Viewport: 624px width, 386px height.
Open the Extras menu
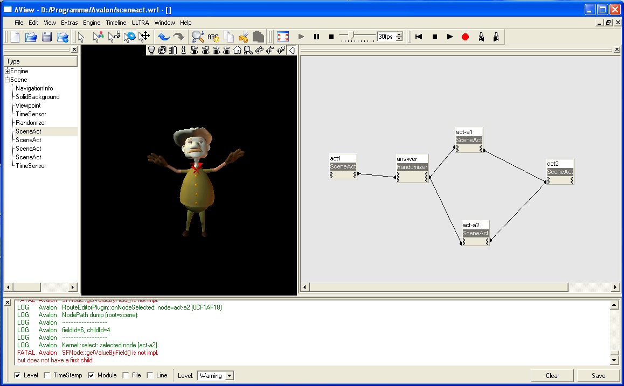point(70,23)
